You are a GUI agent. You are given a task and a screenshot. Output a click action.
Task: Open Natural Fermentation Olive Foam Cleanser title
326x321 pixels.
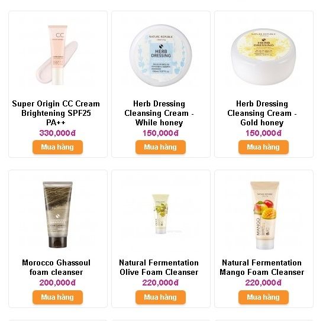159,267
